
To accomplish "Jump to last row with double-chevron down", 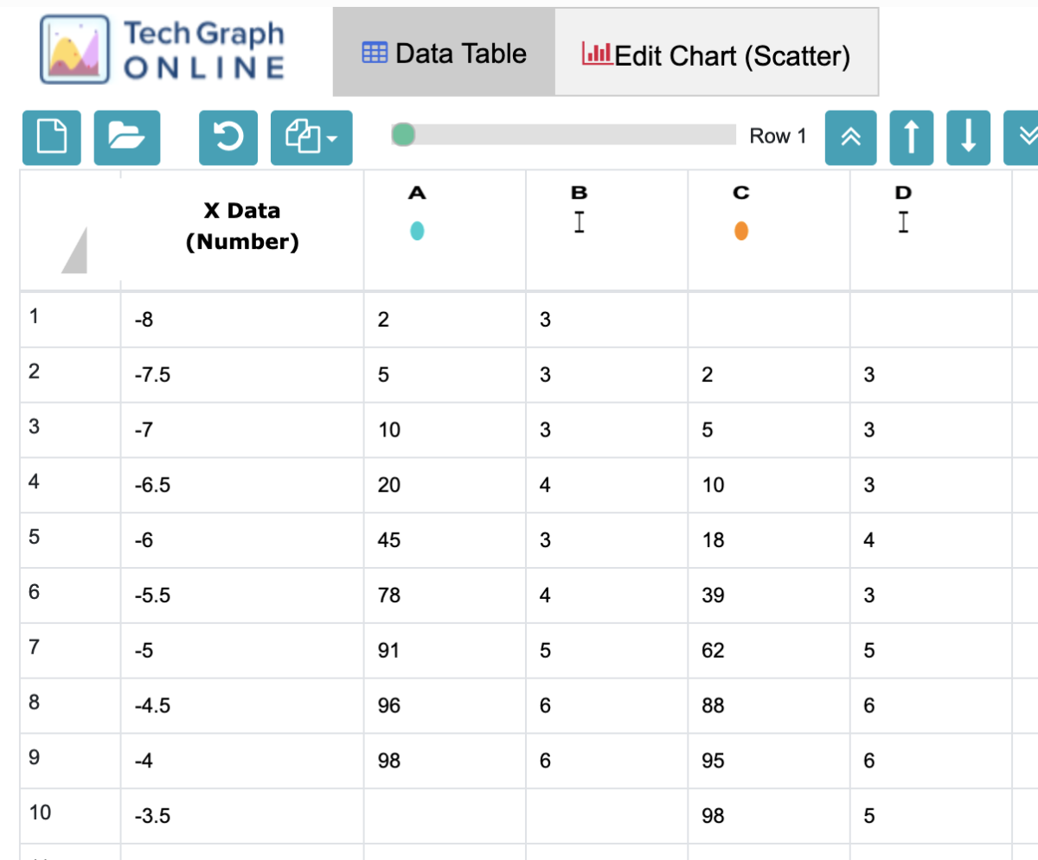I will pos(1028,137).
